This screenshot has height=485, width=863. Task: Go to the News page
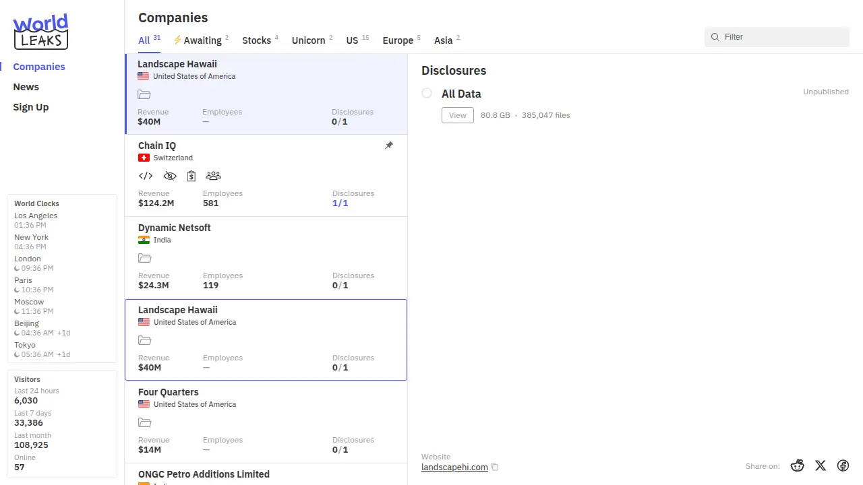26,87
